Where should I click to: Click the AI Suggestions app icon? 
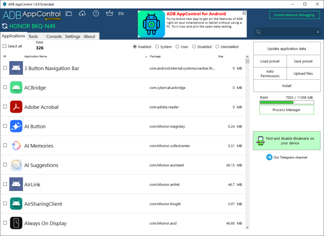(x=16, y=165)
